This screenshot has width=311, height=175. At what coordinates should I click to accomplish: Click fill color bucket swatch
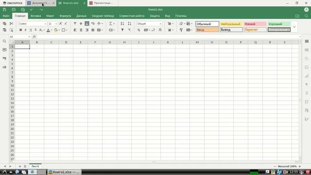[56, 30]
